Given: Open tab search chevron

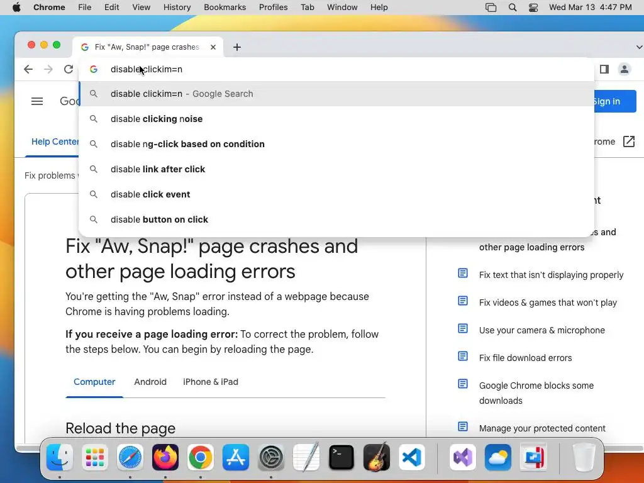Looking at the screenshot, I should pos(639,47).
